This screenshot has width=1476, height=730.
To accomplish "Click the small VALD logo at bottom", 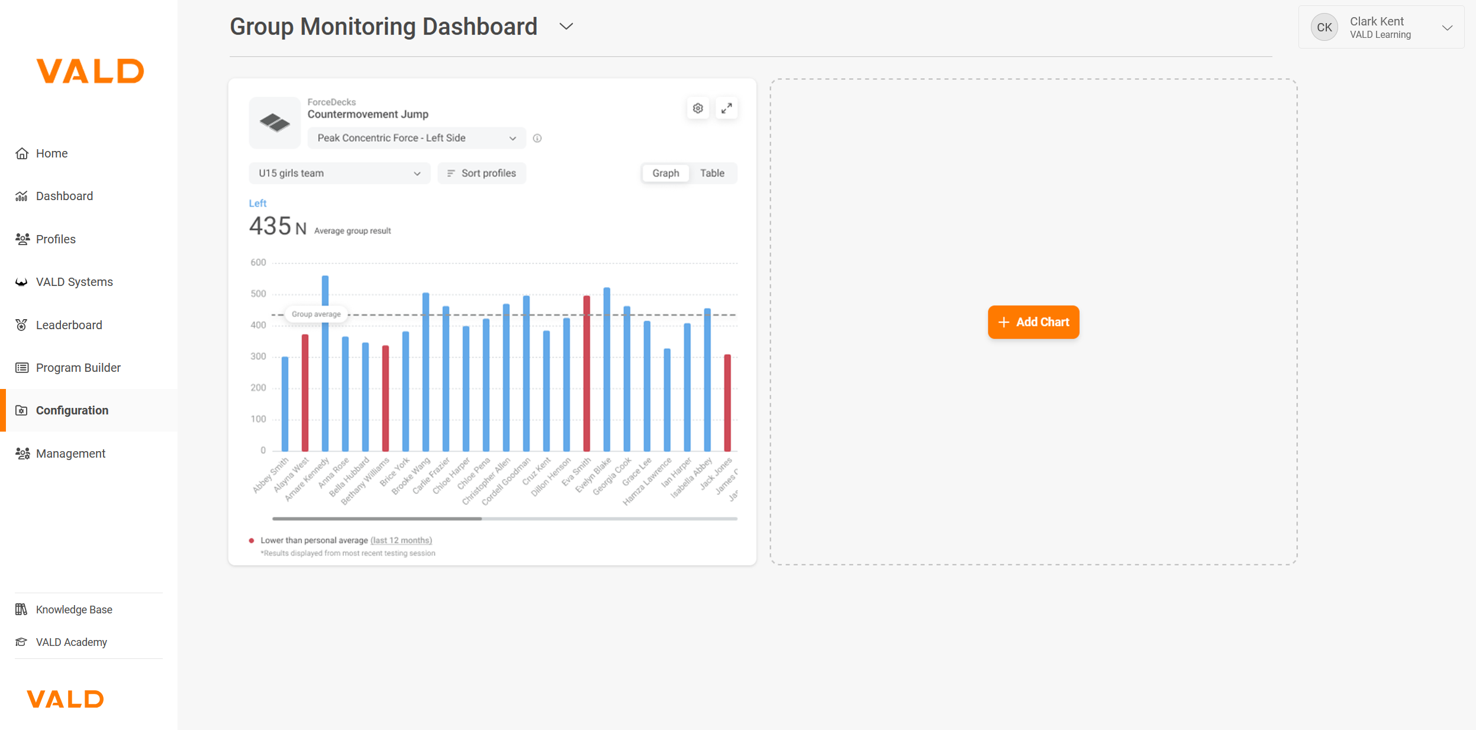I will click(x=65, y=699).
